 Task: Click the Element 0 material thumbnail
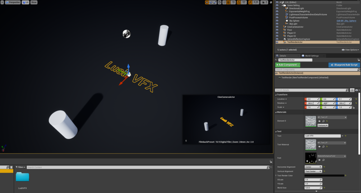[x=311, y=121]
